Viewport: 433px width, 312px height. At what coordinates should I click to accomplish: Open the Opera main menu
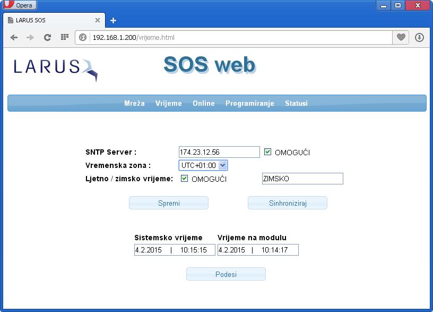click(19, 5)
